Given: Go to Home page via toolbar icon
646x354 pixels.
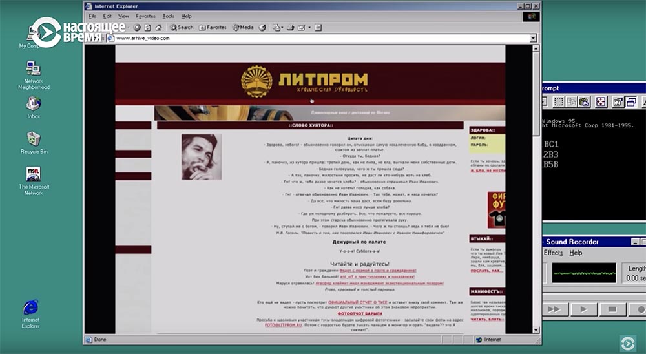Looking at the screenshot, I should 159,28.
